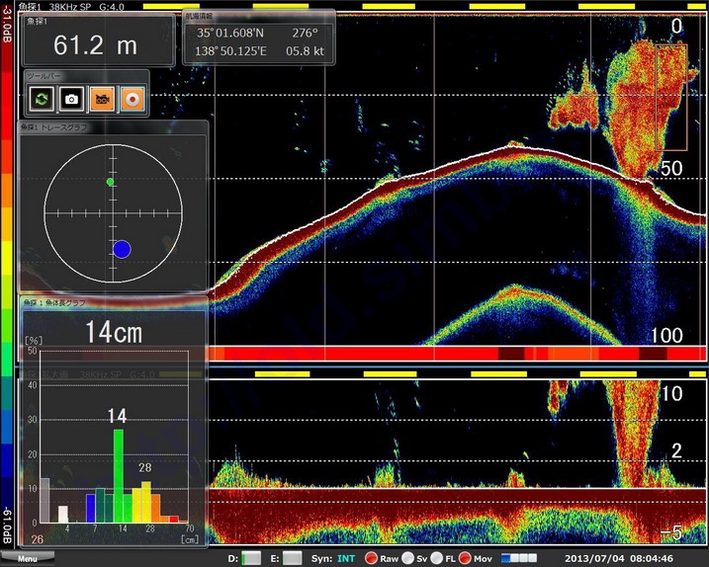
Task: Click the blue progress level bar in status bar
Action: [520, 558]
